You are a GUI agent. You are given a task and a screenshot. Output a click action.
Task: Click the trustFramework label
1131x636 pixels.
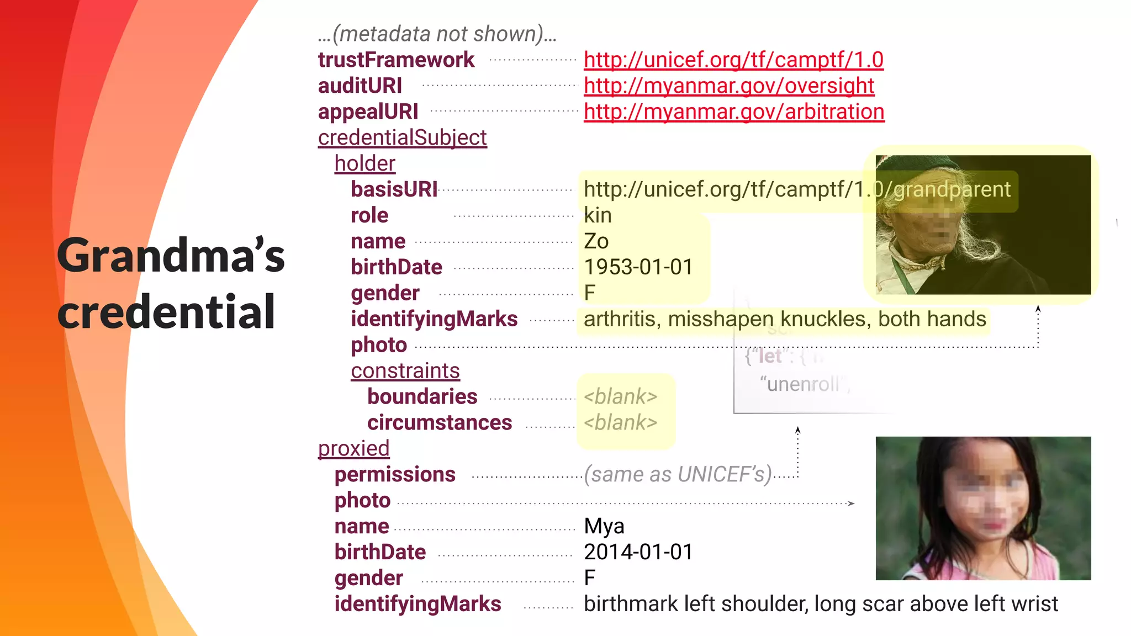tap(396, 60)
